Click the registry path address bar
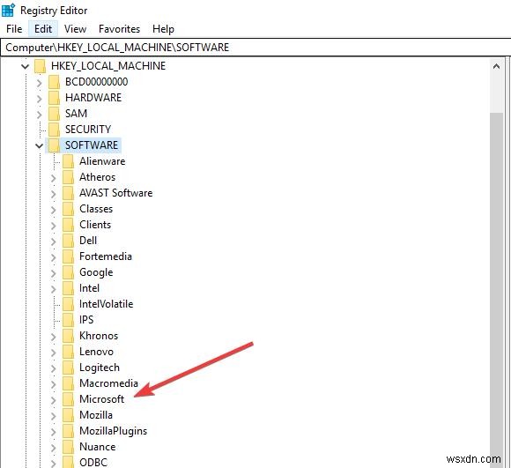This screenshot has width=511, height=468. coord(255,48)
